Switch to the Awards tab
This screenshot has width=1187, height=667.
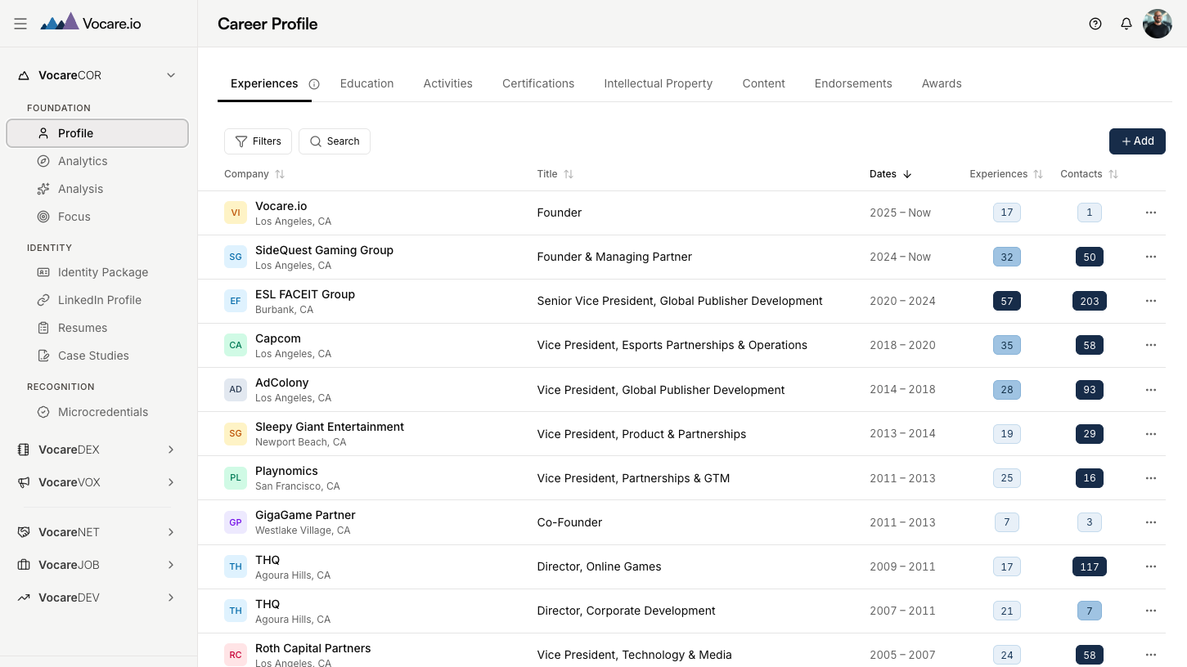[x=942, y=83]
